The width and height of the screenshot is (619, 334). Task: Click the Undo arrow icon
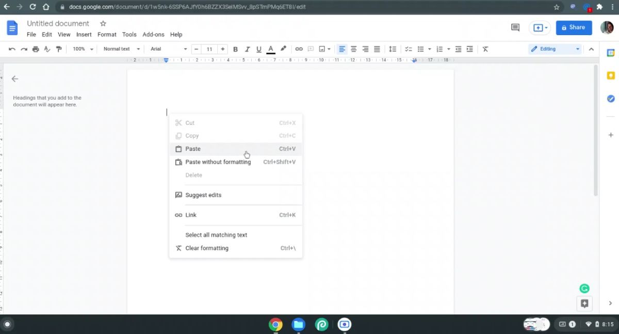tap(11, 49)
